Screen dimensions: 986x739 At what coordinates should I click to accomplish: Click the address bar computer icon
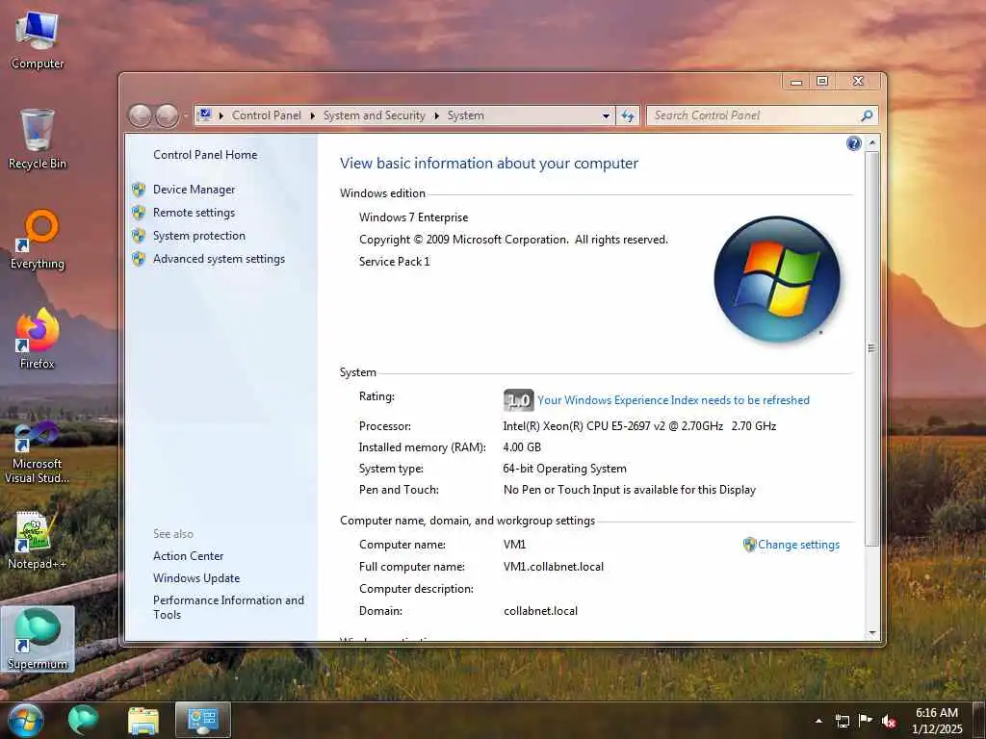click(204, 115)
